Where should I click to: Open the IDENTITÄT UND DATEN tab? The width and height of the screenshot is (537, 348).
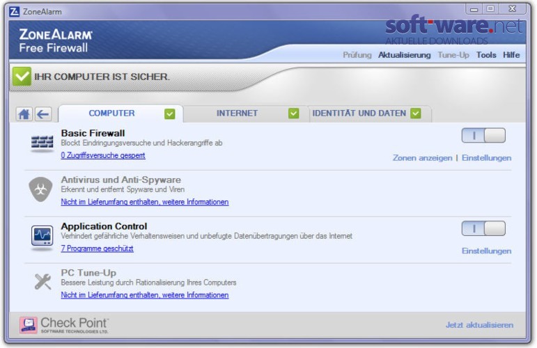[x=369, y=113]
